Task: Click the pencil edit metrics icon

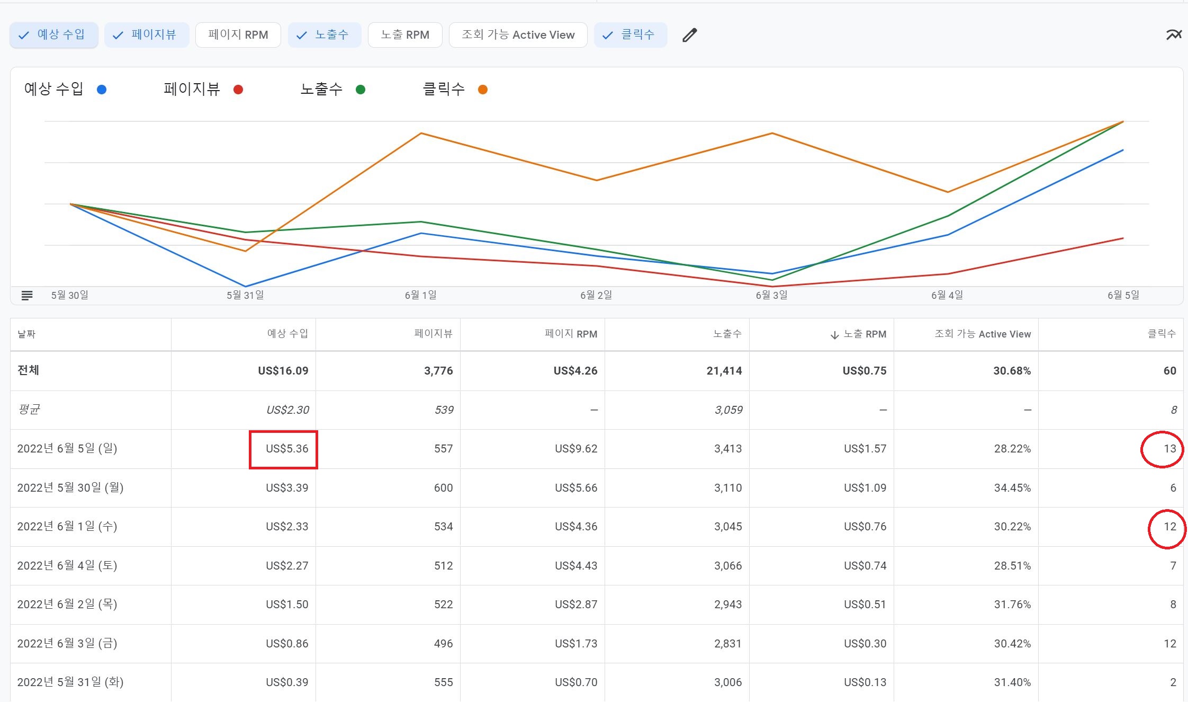Action: coord(689,35)
